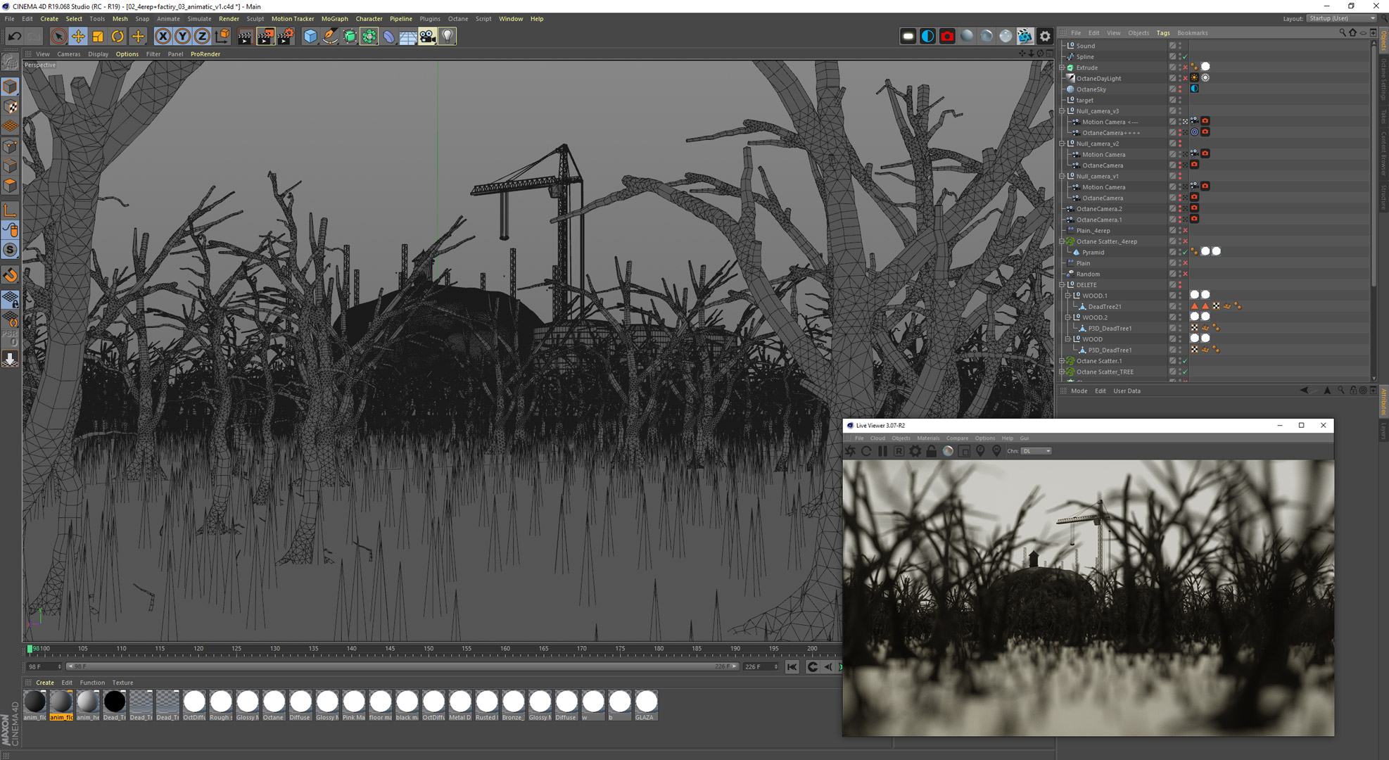Open Live Viewer settings gear
The image size is (1389, 760).
coord(915,451)
